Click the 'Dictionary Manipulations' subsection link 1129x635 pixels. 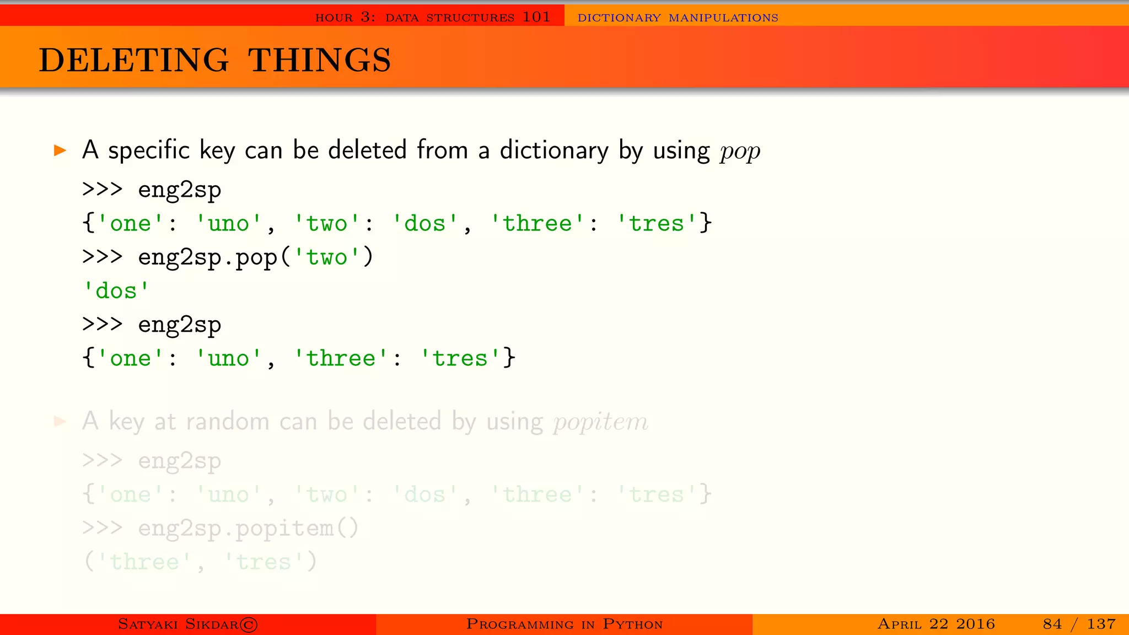tap(678, 18)
